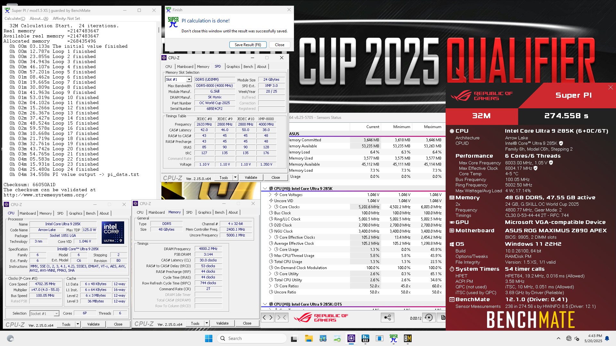Expand Core Voltages sensor group
This screenshot has width=616, height=346.
(x=270, y=194)
